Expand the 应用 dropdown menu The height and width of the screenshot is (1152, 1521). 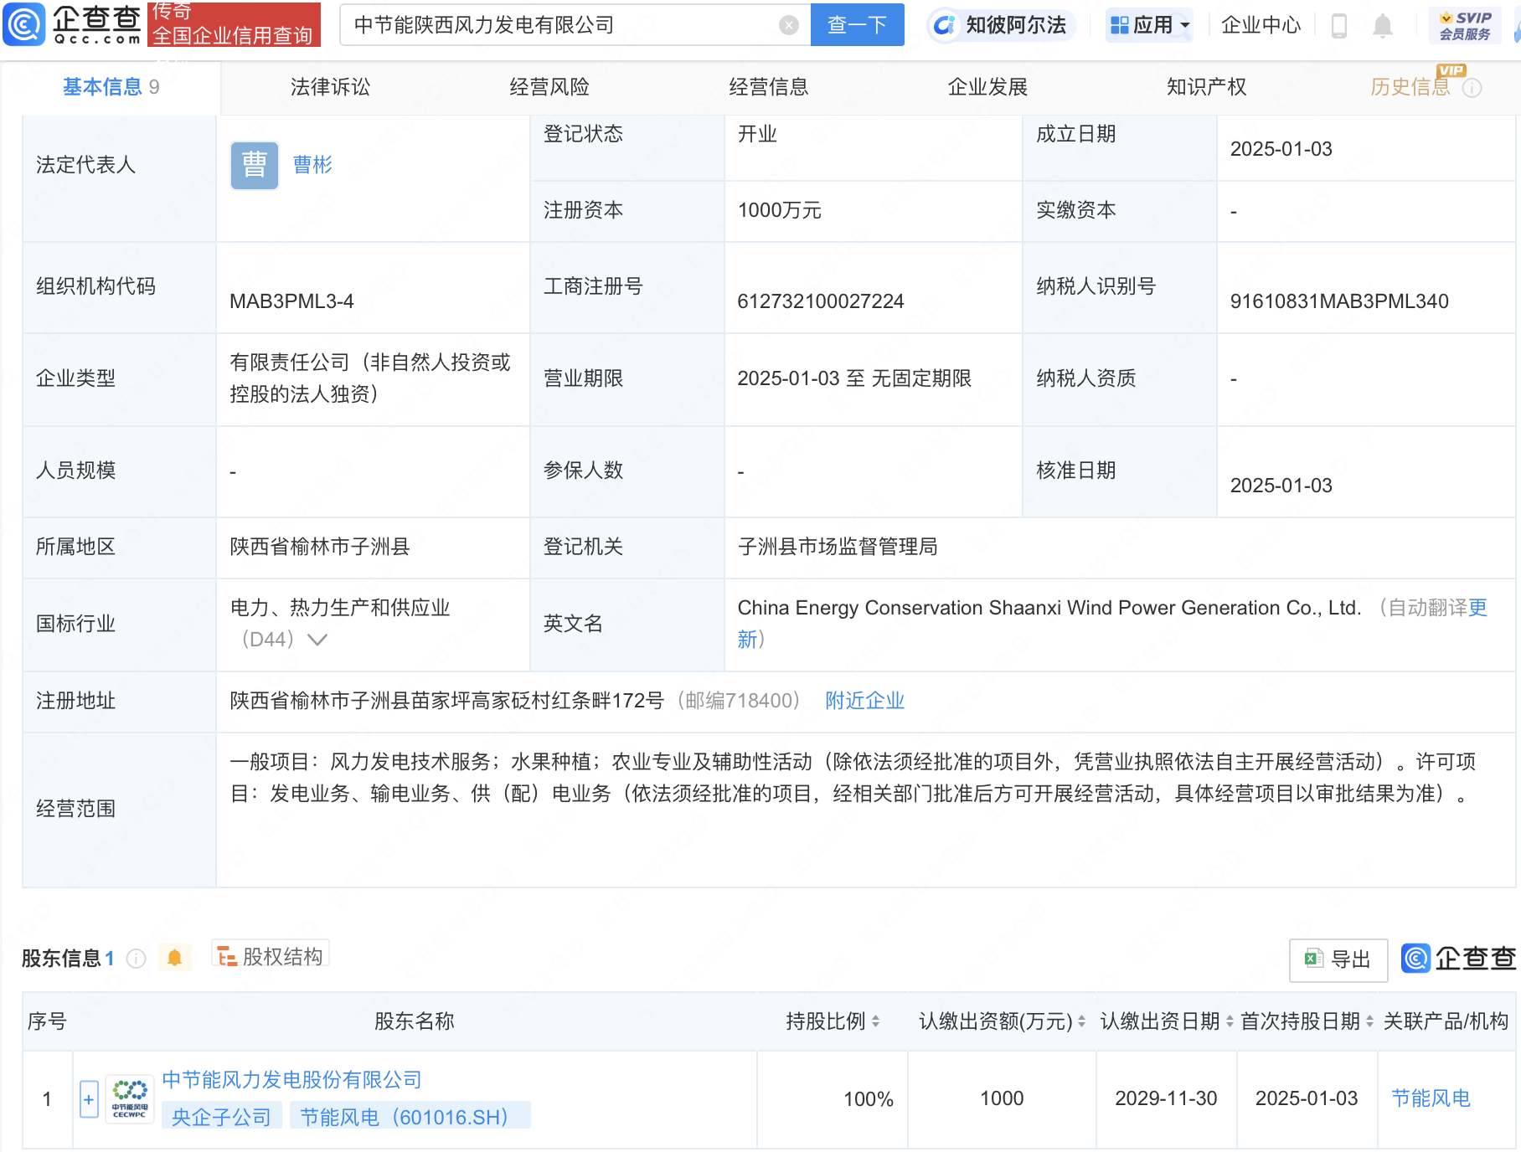tap(1149, 25)
